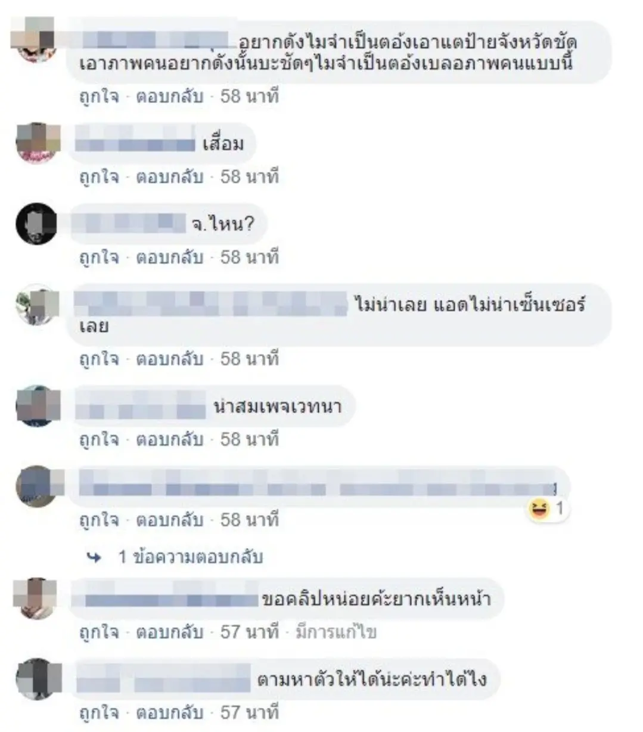Open avatar beside 'ตามหาตัวให้ได้น่ะค่ะ' comment
643x732 pixels.
click(x=36, y=679)
